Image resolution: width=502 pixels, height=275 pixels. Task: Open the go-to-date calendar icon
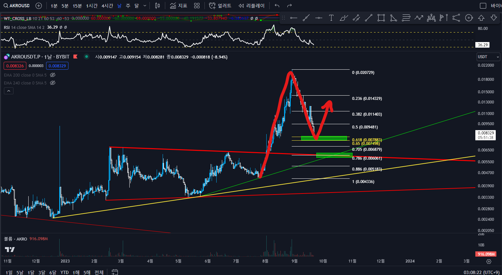(x=115, y=272)
